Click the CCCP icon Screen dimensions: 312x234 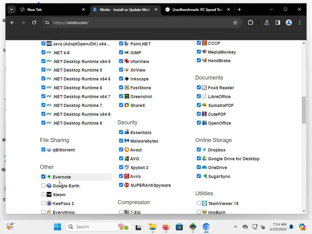point(204,43)
